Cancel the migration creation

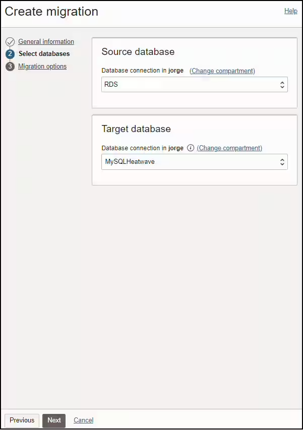point(83,420)
